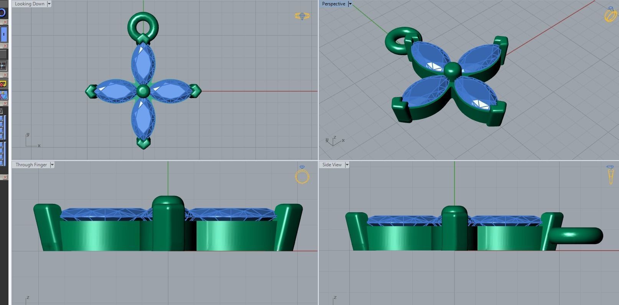Click the yellow front ring icon in Through Finger viewport
This screenshot has width=619, height=305.
[x=302, y=175]
